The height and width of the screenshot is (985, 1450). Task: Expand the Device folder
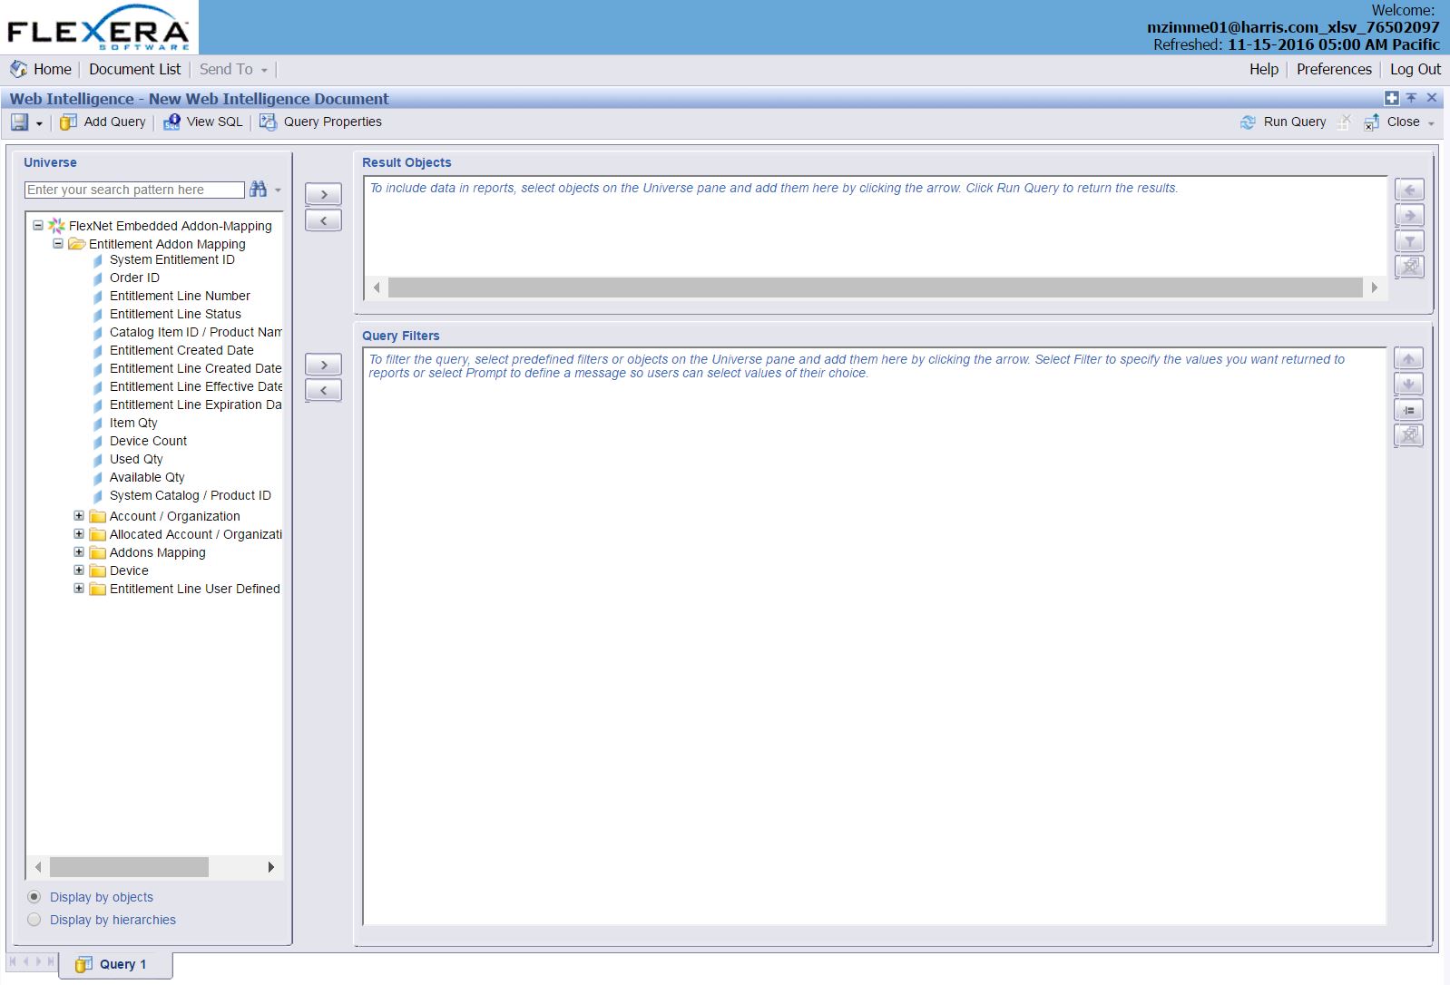coord(79,571)
